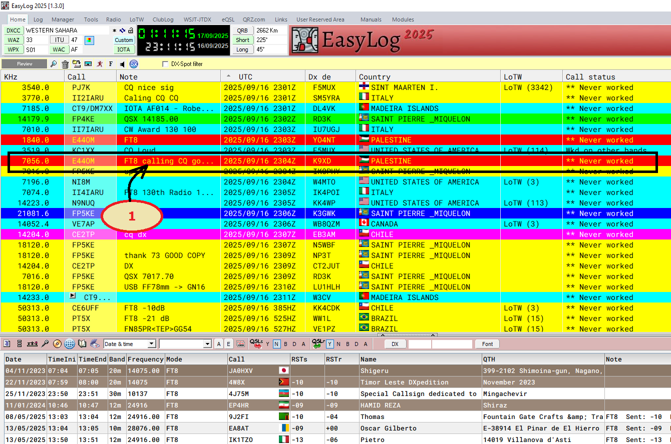Click the IOTA button

tap(124, 49)
